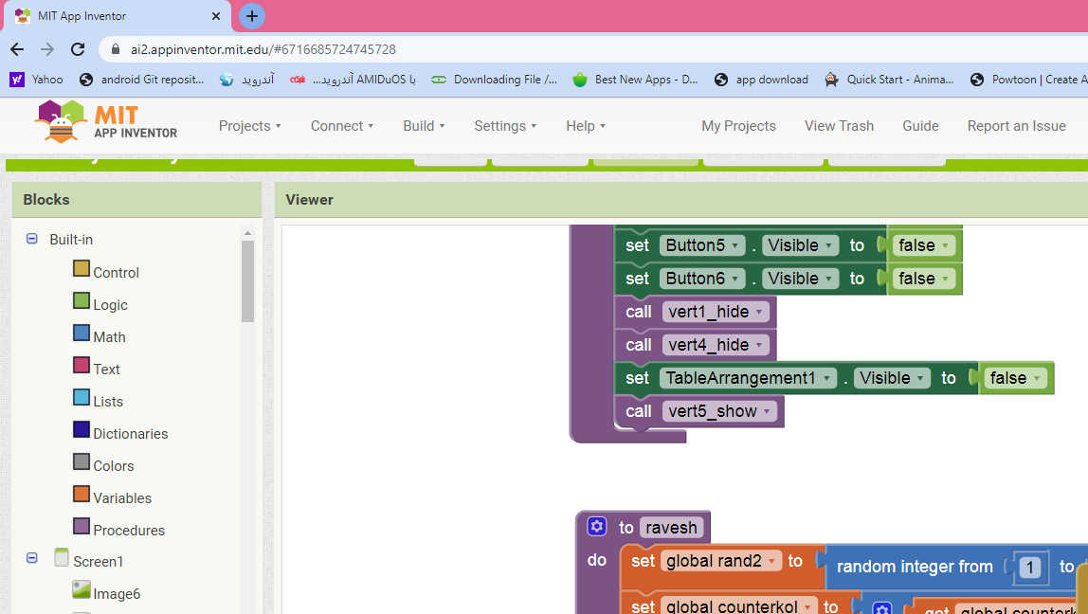The image size is (1088, 614).
Task: Open the Build menu
Action: point(423,126)
